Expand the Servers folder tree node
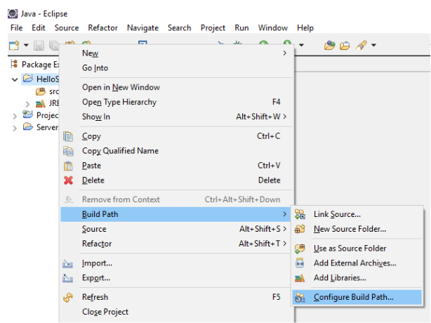Viewport: 431px width, 323px height. pyautogui.click(x=15, y=127)
